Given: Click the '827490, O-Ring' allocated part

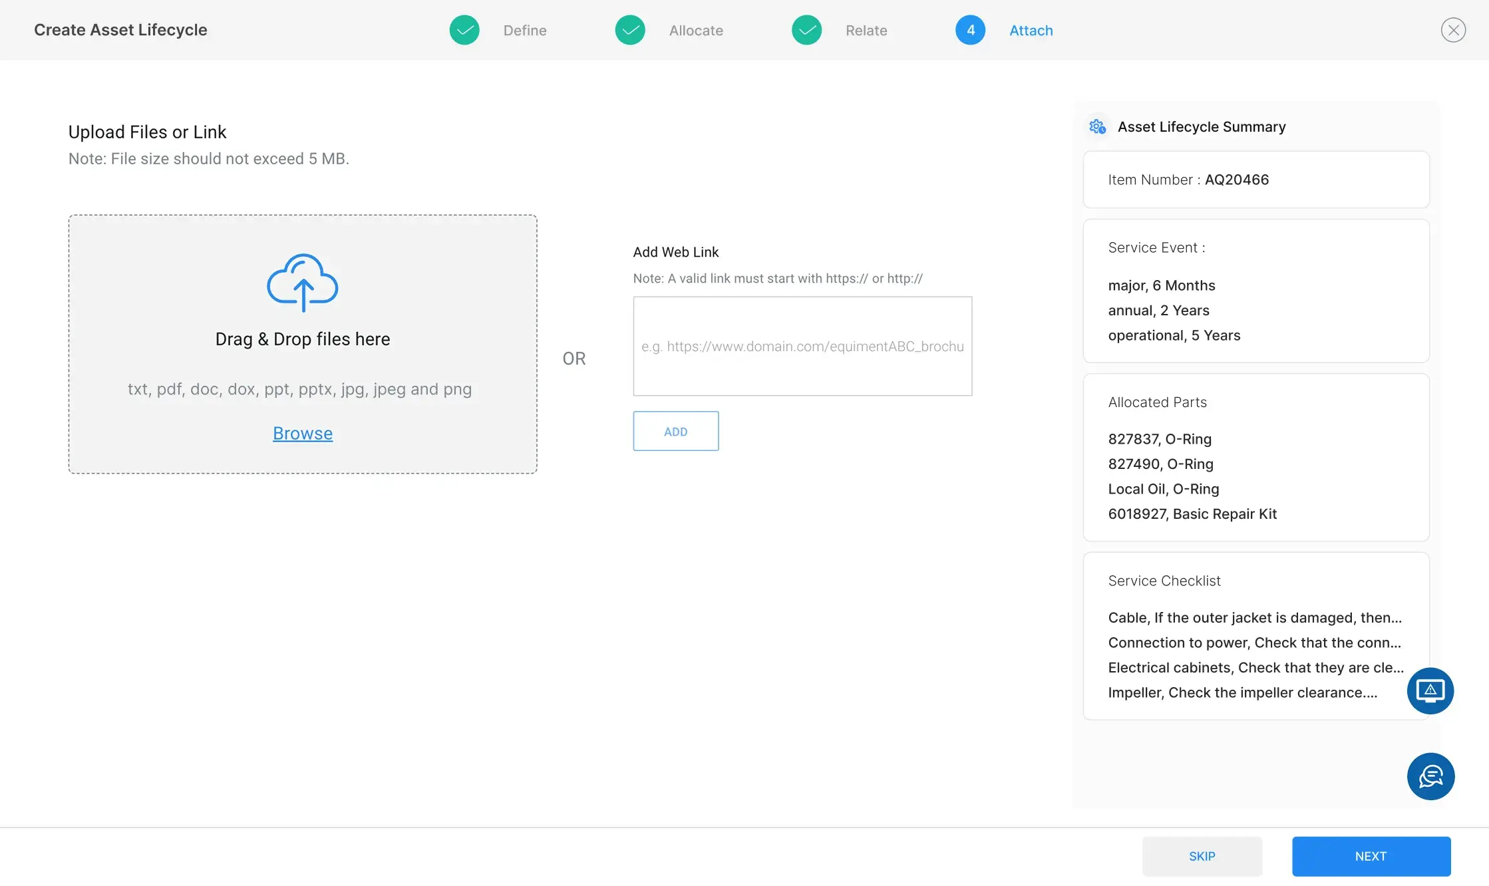Looking at the screenshot, I should point(1160,464).
